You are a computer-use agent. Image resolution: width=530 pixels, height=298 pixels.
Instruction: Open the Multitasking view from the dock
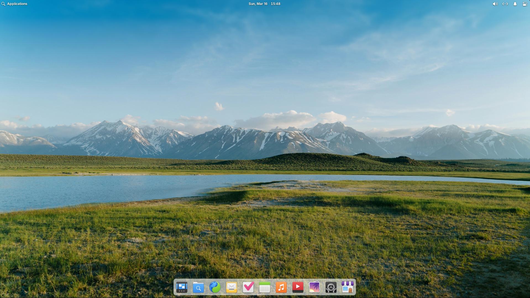coord(182,287)
